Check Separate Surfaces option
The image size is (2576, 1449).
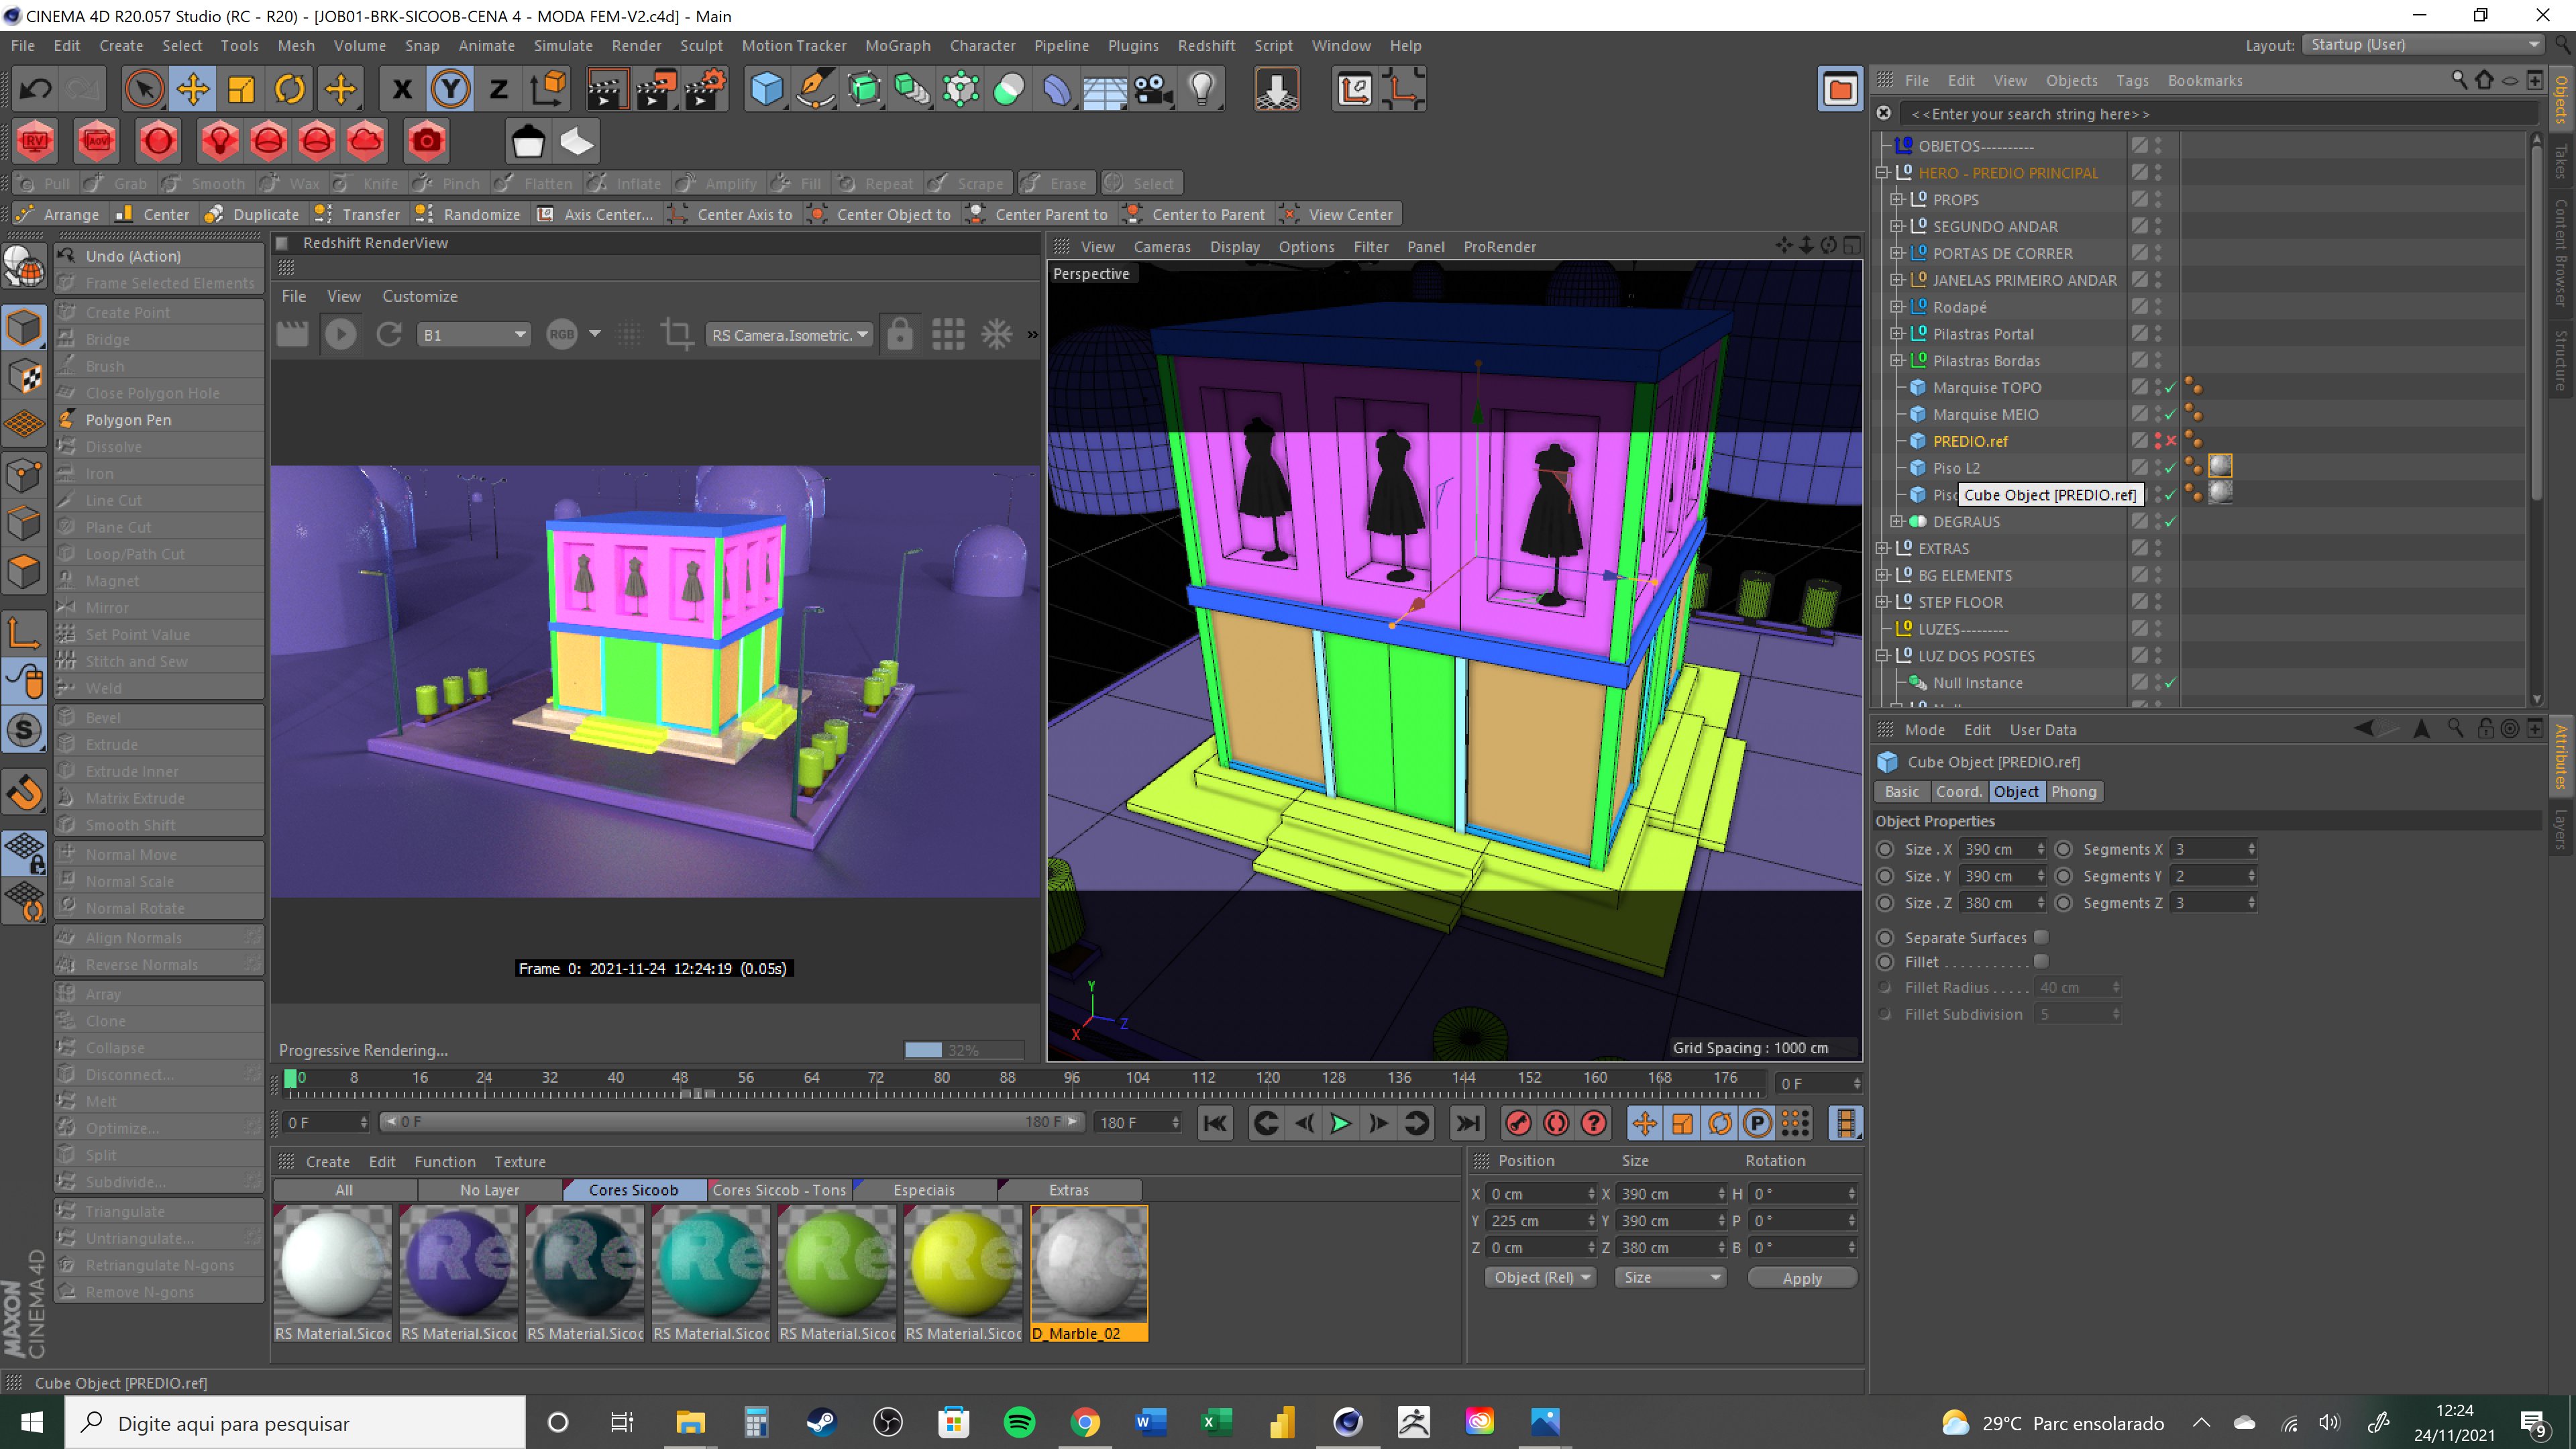2041,937
